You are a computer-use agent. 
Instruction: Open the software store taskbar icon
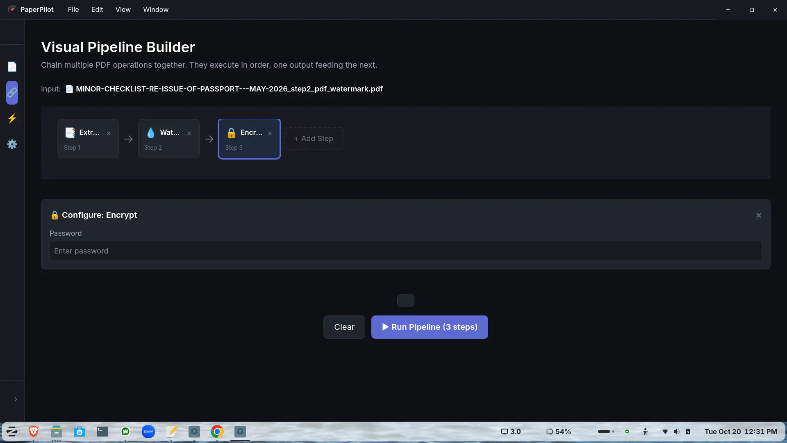(x=80, y=432)
